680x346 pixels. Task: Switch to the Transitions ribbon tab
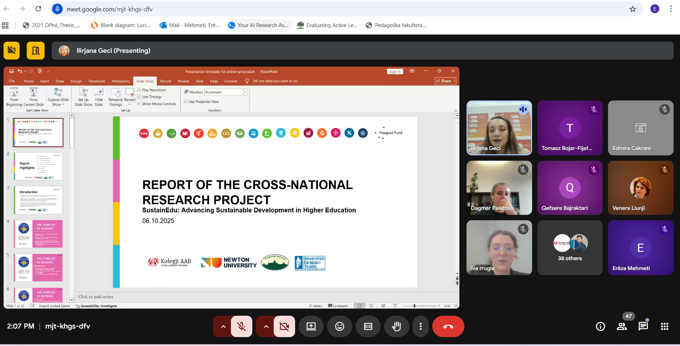coord(97,81)
